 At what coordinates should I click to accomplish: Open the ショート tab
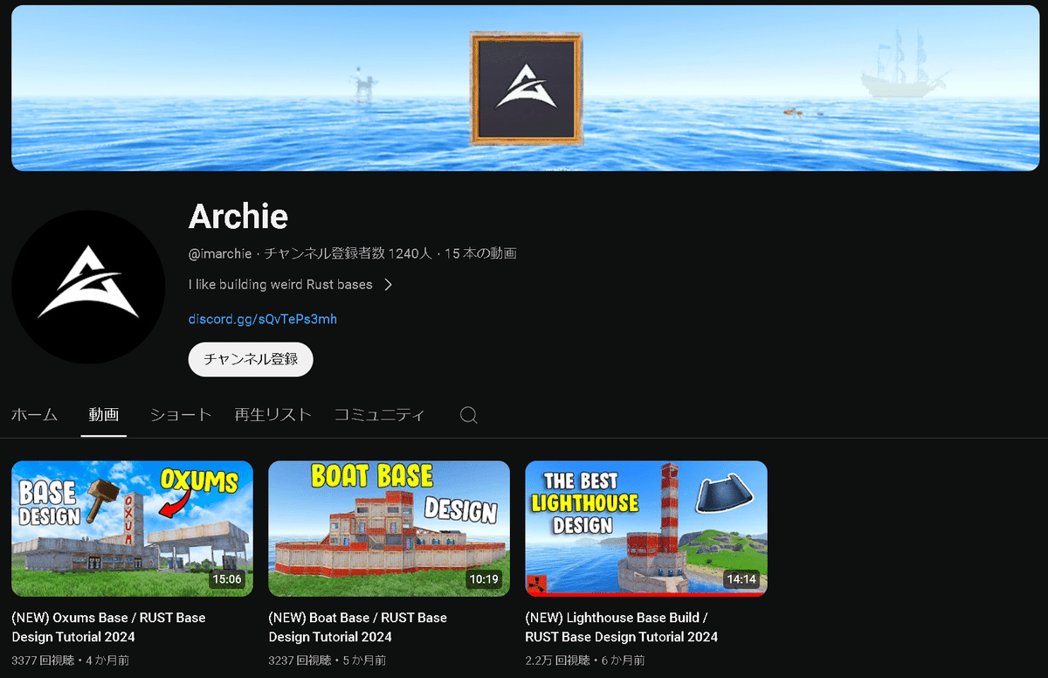181,415
